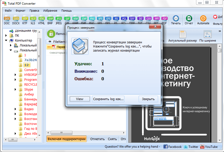Open the Файл menu
The width and height of the screenshot is (224, 152).
(x=8, y=11)
